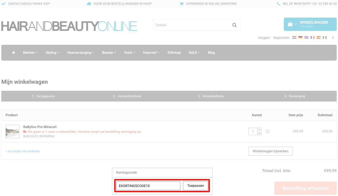This screenshot has height=196, width=338.
Task: Select the Italian flag language
Action: click(x=325, y=38)
